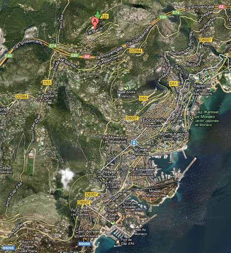
Task: Click the red A location marker
Action: point(95,23)
